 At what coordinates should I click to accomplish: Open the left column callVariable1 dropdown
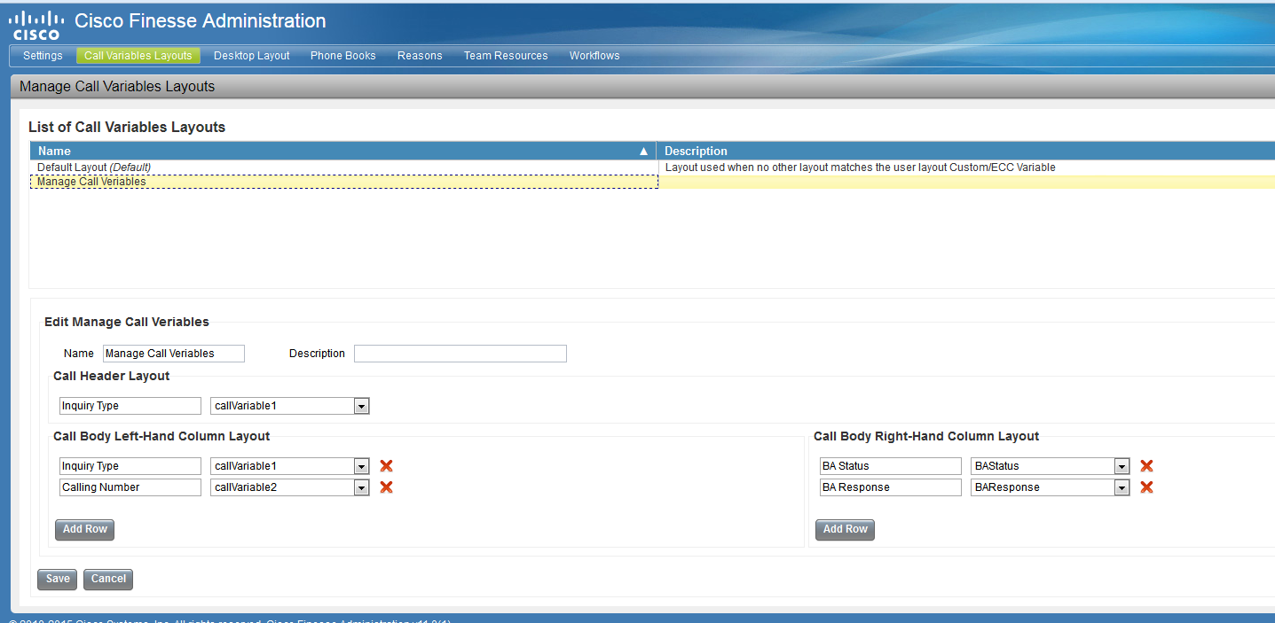tap(361, 466)
